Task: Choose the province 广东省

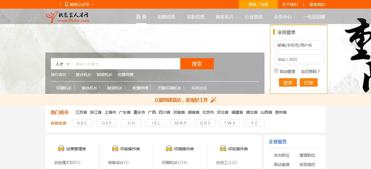Action: tap(125, 112)
